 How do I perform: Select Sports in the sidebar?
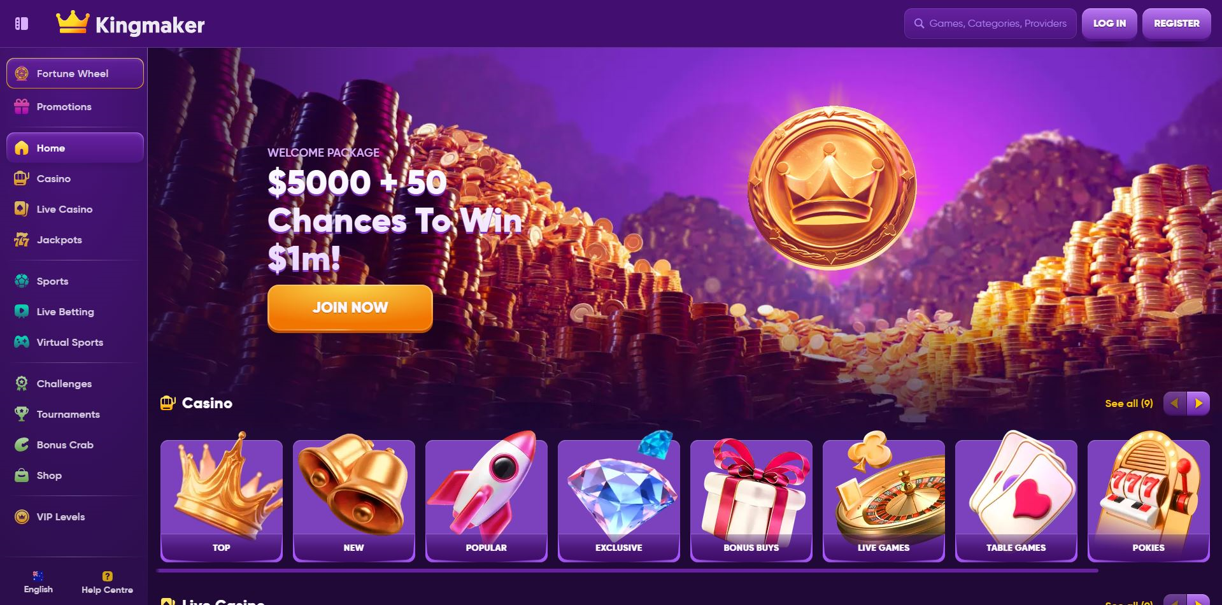(x=75, y=281)
